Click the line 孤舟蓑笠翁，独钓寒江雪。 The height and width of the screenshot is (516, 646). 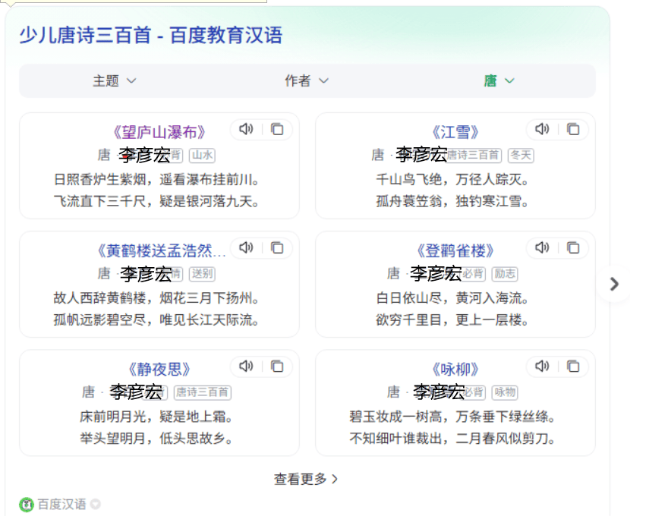[452, 201]
